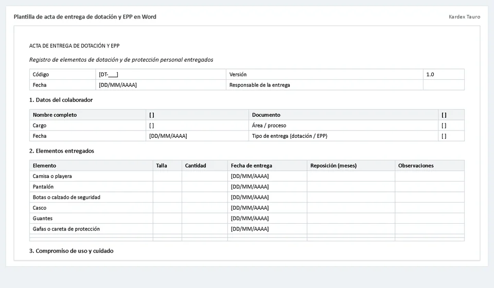Select the 'Fecha de entrega' column header

(x=267, y=166)
